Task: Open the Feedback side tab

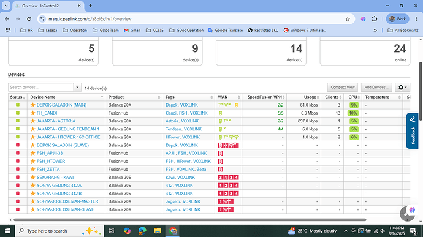Action: [x=412, y=131]
